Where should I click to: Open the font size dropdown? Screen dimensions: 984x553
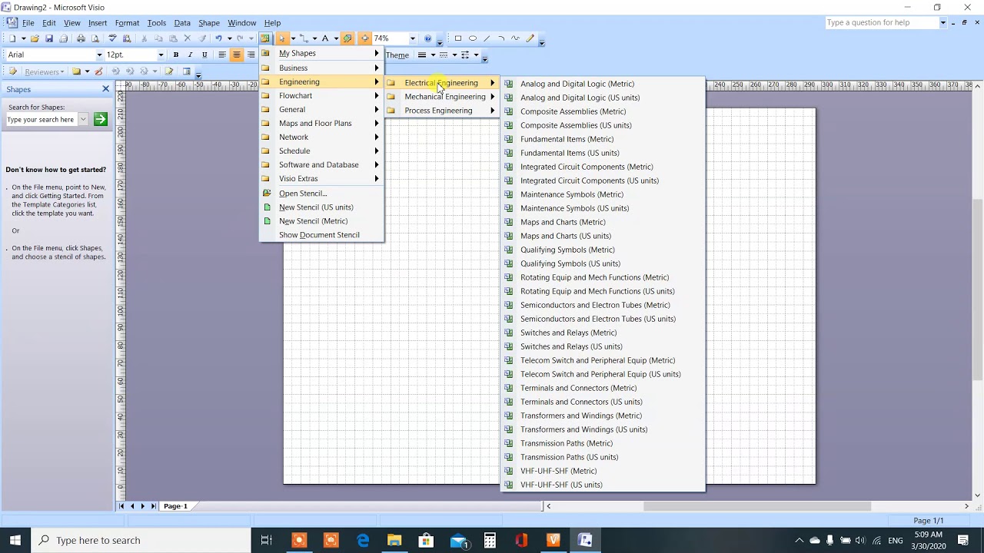pos(161,55)
